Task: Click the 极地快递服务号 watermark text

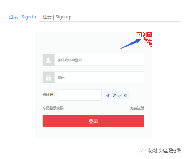Action: click(165, 151)
